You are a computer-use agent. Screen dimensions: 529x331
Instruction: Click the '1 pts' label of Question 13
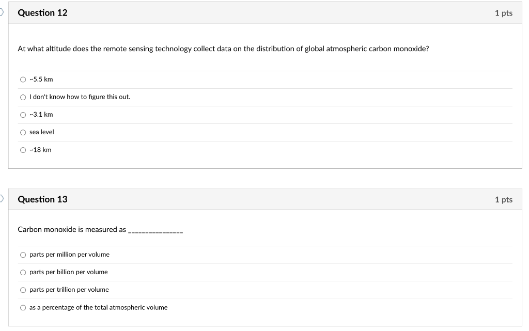503,200
